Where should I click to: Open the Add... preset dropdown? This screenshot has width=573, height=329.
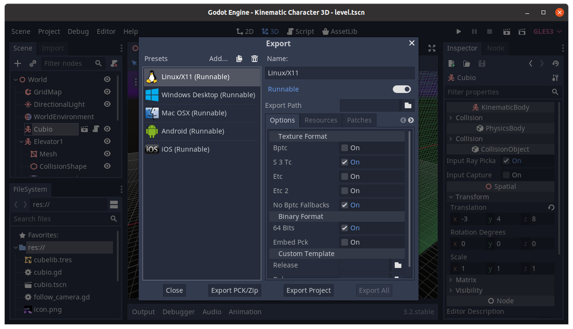(x=218, y=59)
